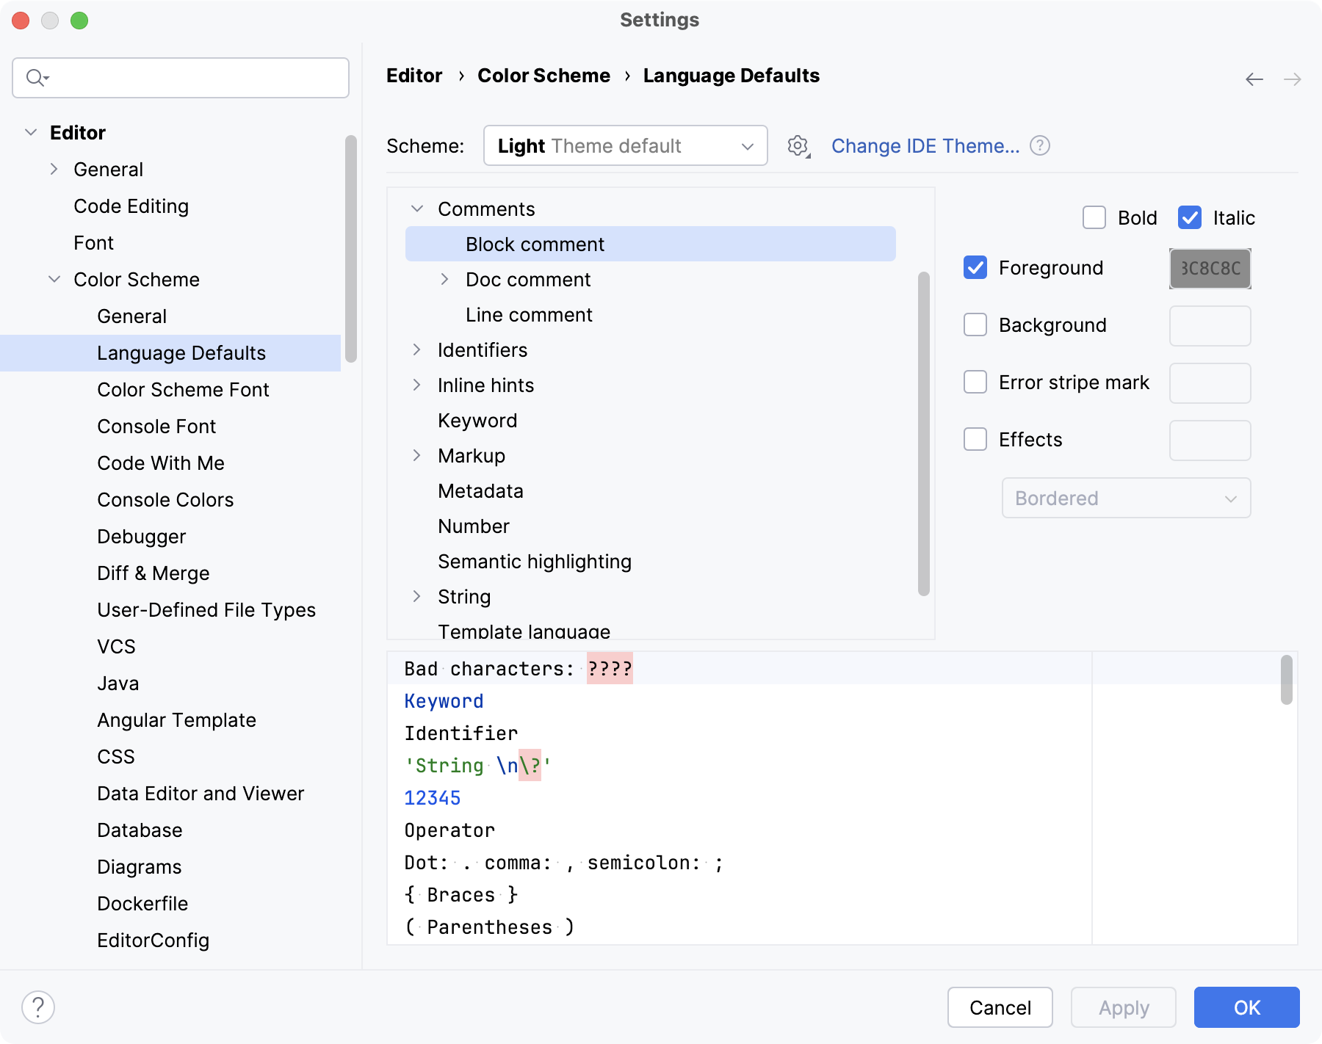Collapse the Comments tree node
1322x1044 pixels.
416,209
